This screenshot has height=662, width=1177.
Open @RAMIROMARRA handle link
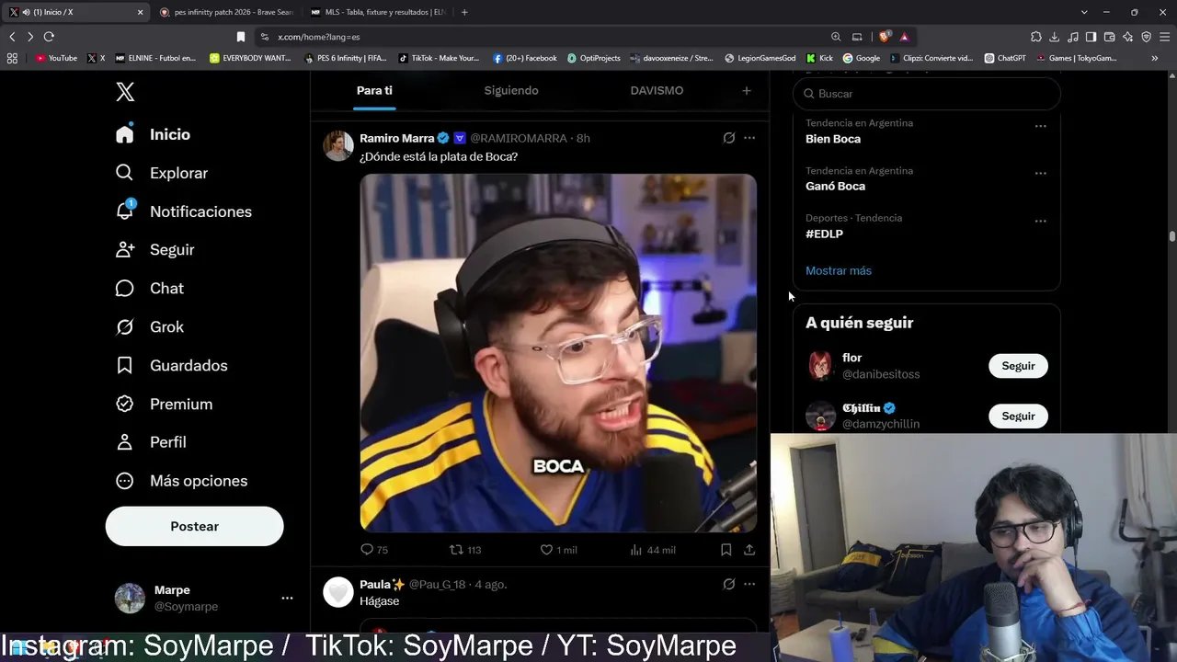point(519,138)
